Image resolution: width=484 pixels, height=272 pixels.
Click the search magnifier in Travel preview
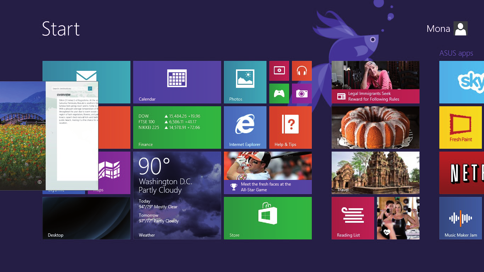point(90,89)
